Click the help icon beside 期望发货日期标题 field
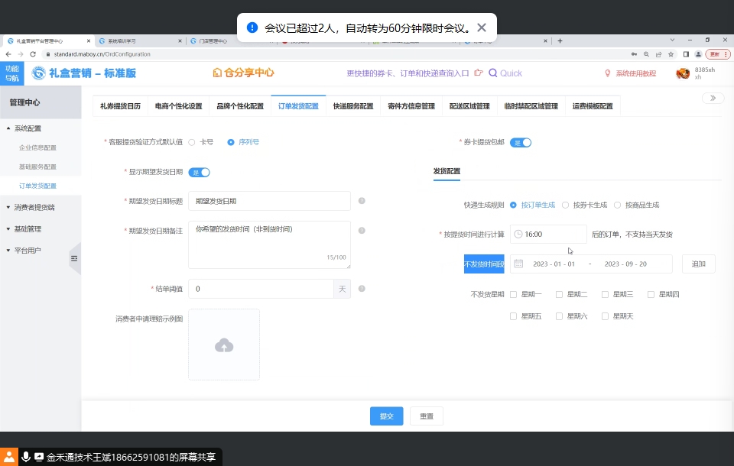Viewport: 734px width, 466px height. tap(362, 201)
